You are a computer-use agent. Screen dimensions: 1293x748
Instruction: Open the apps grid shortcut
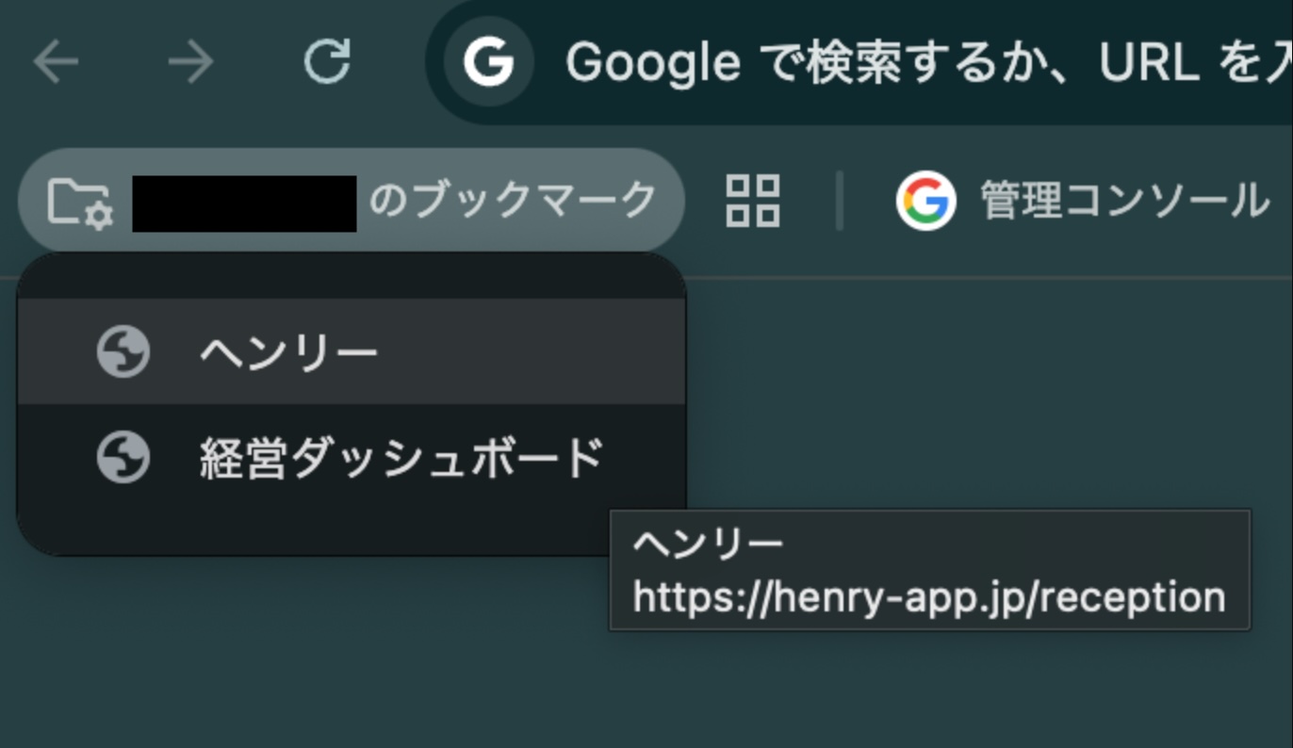752,201
